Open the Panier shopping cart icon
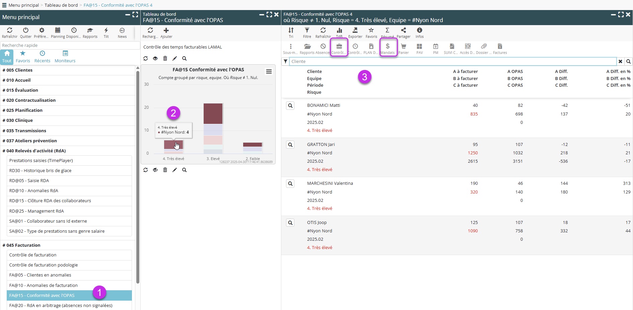Image resolution: width=633 pixels, height=310 pixels. click(x=403, y=47)
